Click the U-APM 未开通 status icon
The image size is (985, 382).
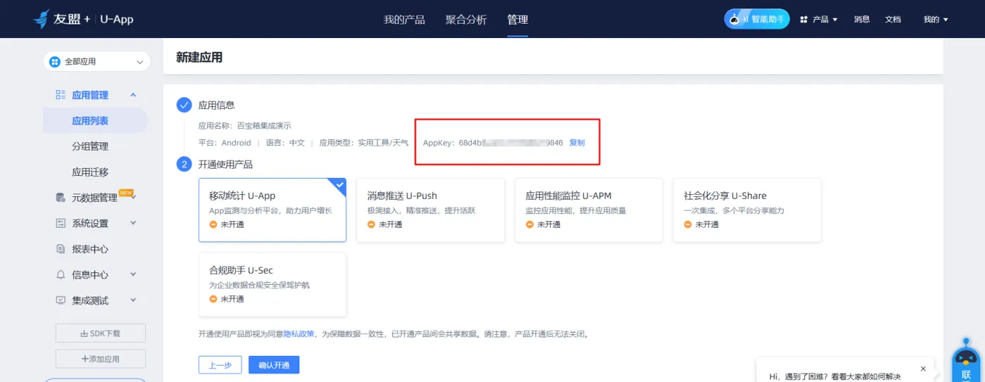tap(530, 224)
